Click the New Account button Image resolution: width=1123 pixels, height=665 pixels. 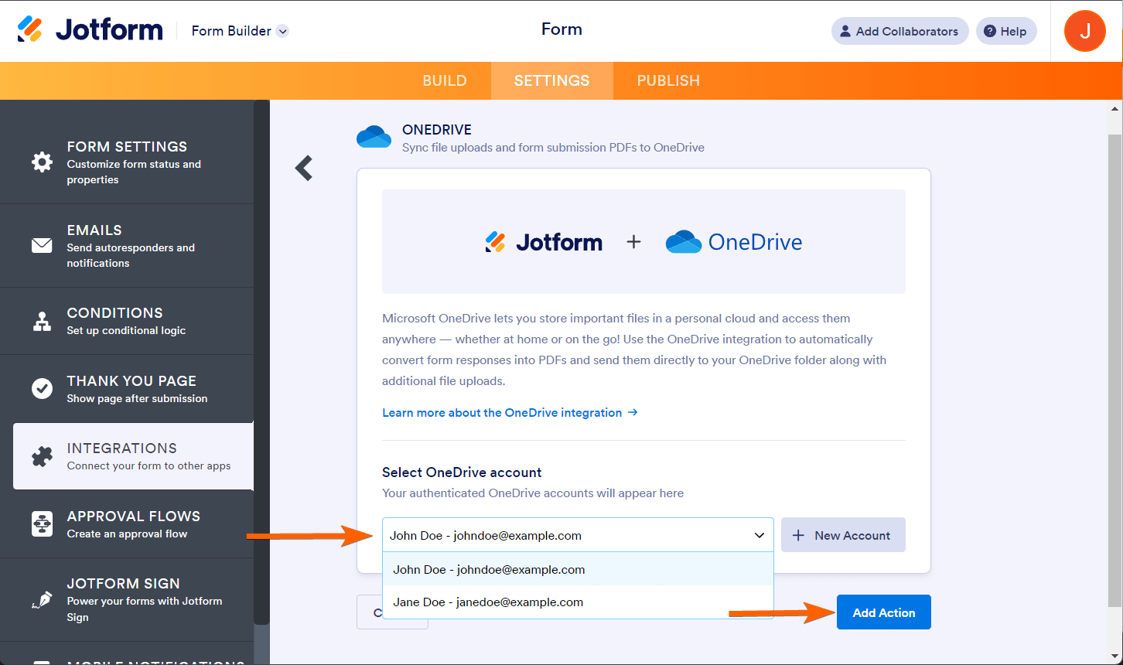coord(843,535)
